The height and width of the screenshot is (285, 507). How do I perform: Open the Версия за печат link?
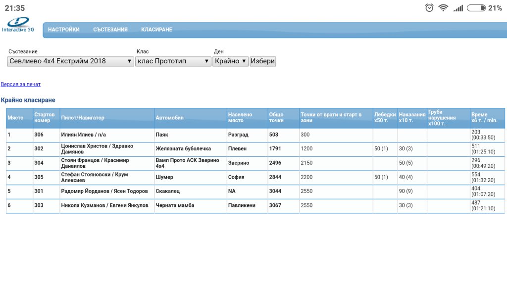pos(21,84)
